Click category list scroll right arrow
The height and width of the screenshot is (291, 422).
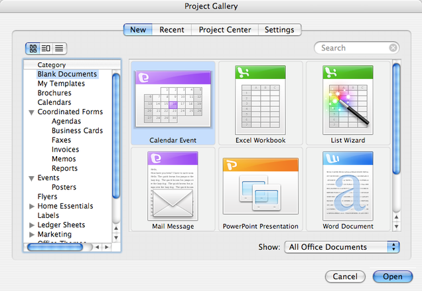click(x=107, y=247)
